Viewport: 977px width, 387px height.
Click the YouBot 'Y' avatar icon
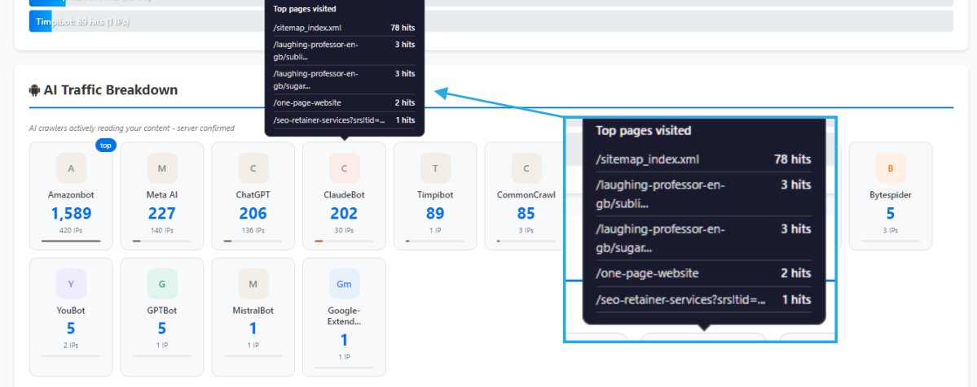[x=71, y=284]
